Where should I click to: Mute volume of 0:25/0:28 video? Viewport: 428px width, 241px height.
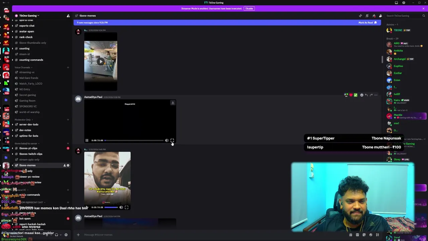click(121, 208)
